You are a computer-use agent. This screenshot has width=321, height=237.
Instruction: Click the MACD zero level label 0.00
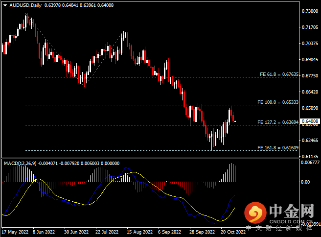tap(305, 182)
